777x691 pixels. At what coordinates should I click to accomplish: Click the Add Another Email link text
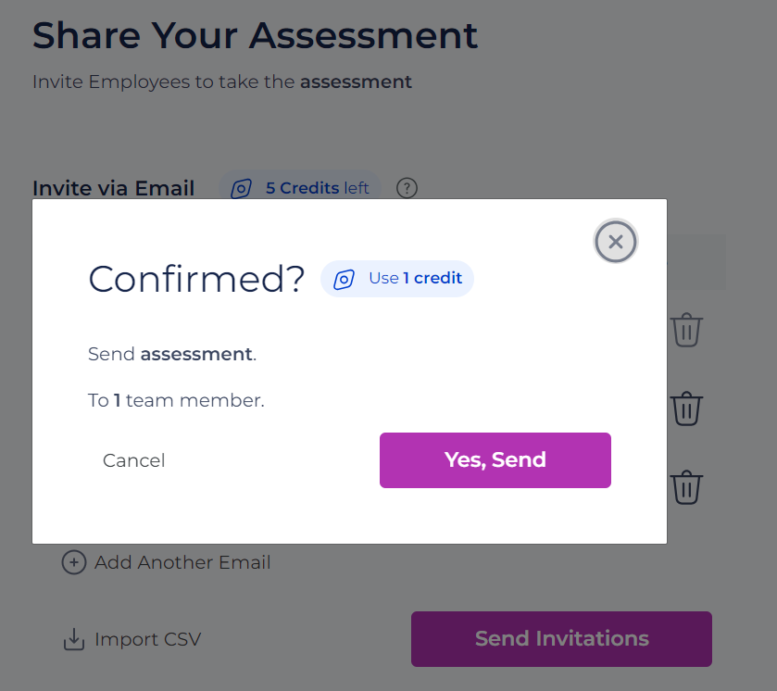(x=182, y=562)
